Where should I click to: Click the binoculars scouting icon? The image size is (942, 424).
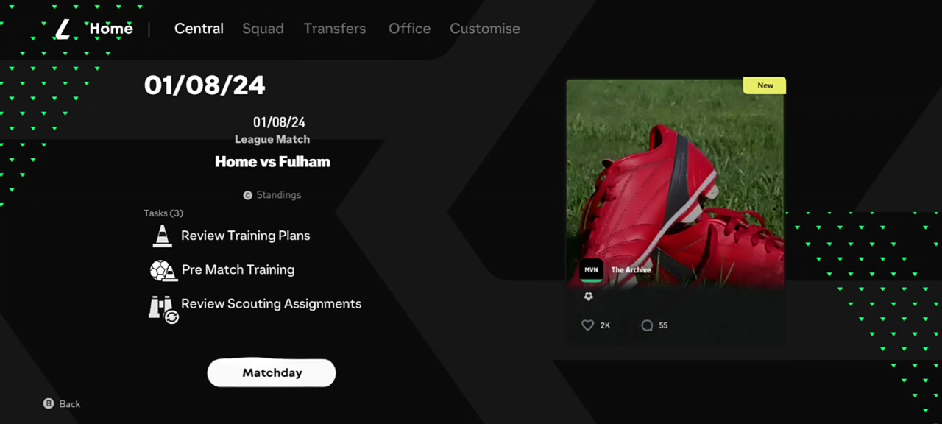tap(163, 308)
